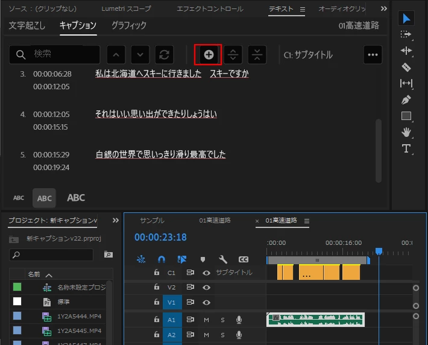Target the V1 video track
This screenshot has width=428, height=345.
point(171,302)
